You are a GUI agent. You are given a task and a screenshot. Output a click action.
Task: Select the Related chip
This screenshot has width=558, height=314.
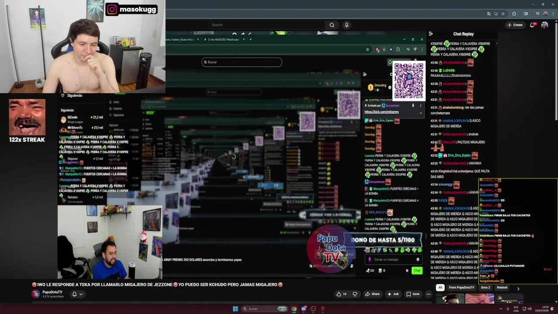(x=502, y=287)
